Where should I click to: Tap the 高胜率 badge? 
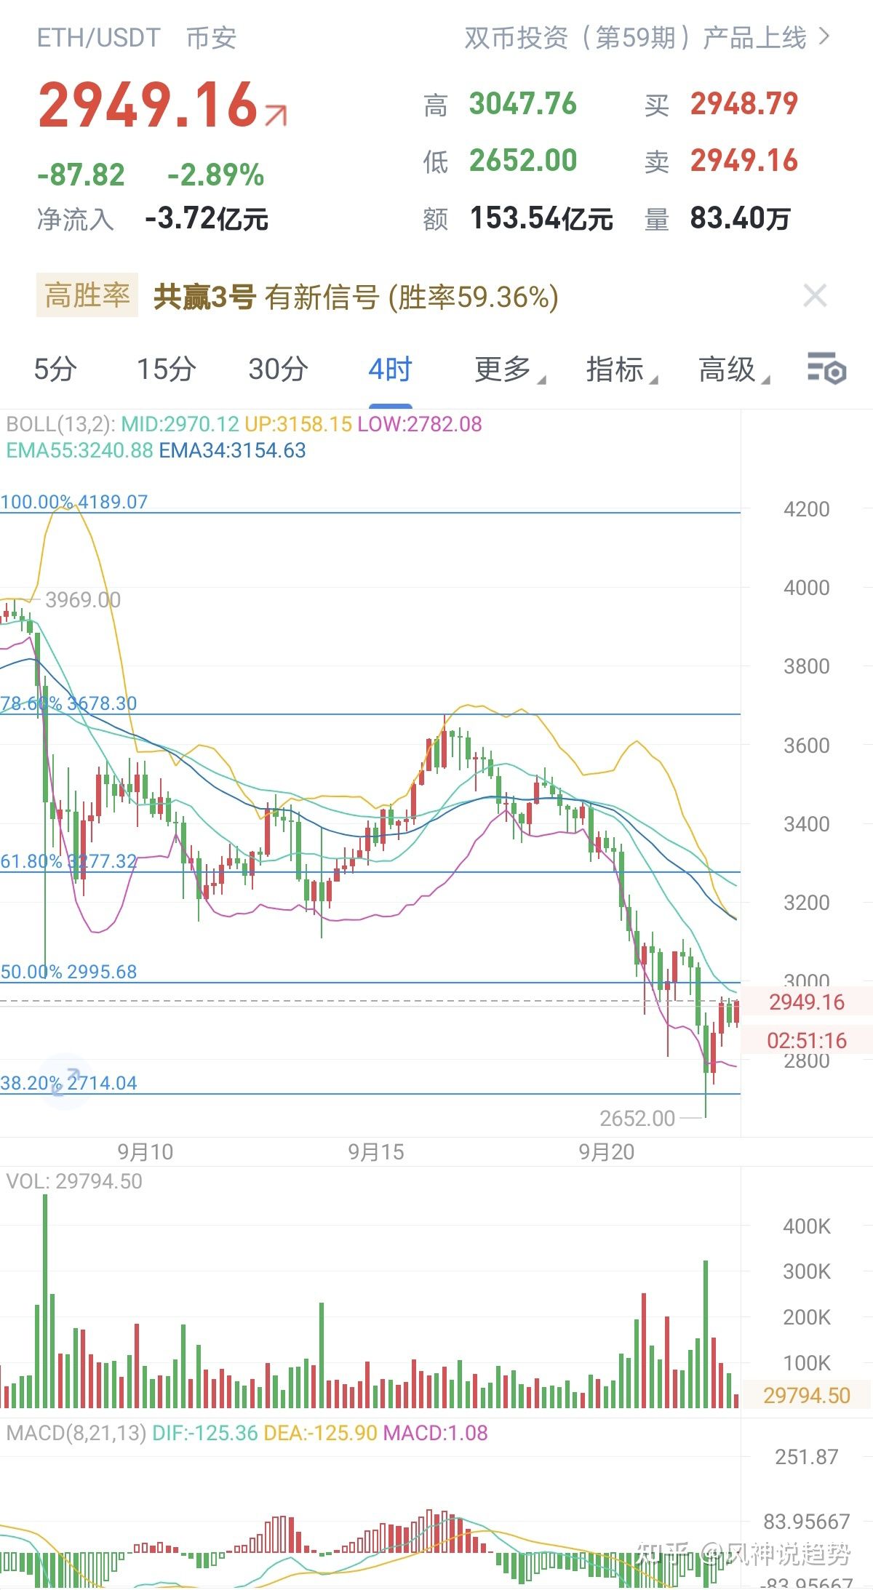coord(87,296)
